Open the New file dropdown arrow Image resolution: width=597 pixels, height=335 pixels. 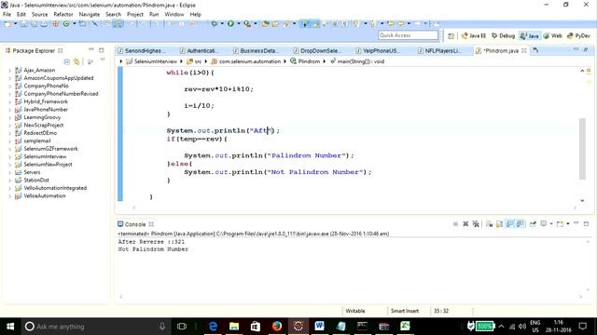coord(15,24)
